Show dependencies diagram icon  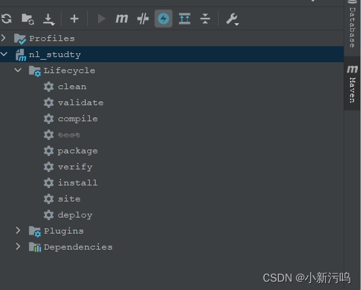tap(185, 19)
